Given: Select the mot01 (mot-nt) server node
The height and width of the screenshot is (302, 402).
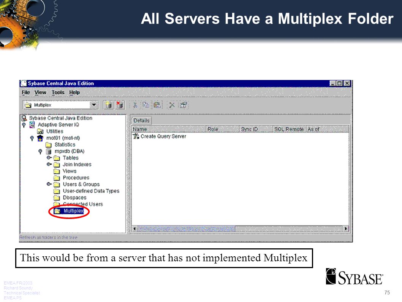Looking at the screenshot, I should click(x=63, y=138).
